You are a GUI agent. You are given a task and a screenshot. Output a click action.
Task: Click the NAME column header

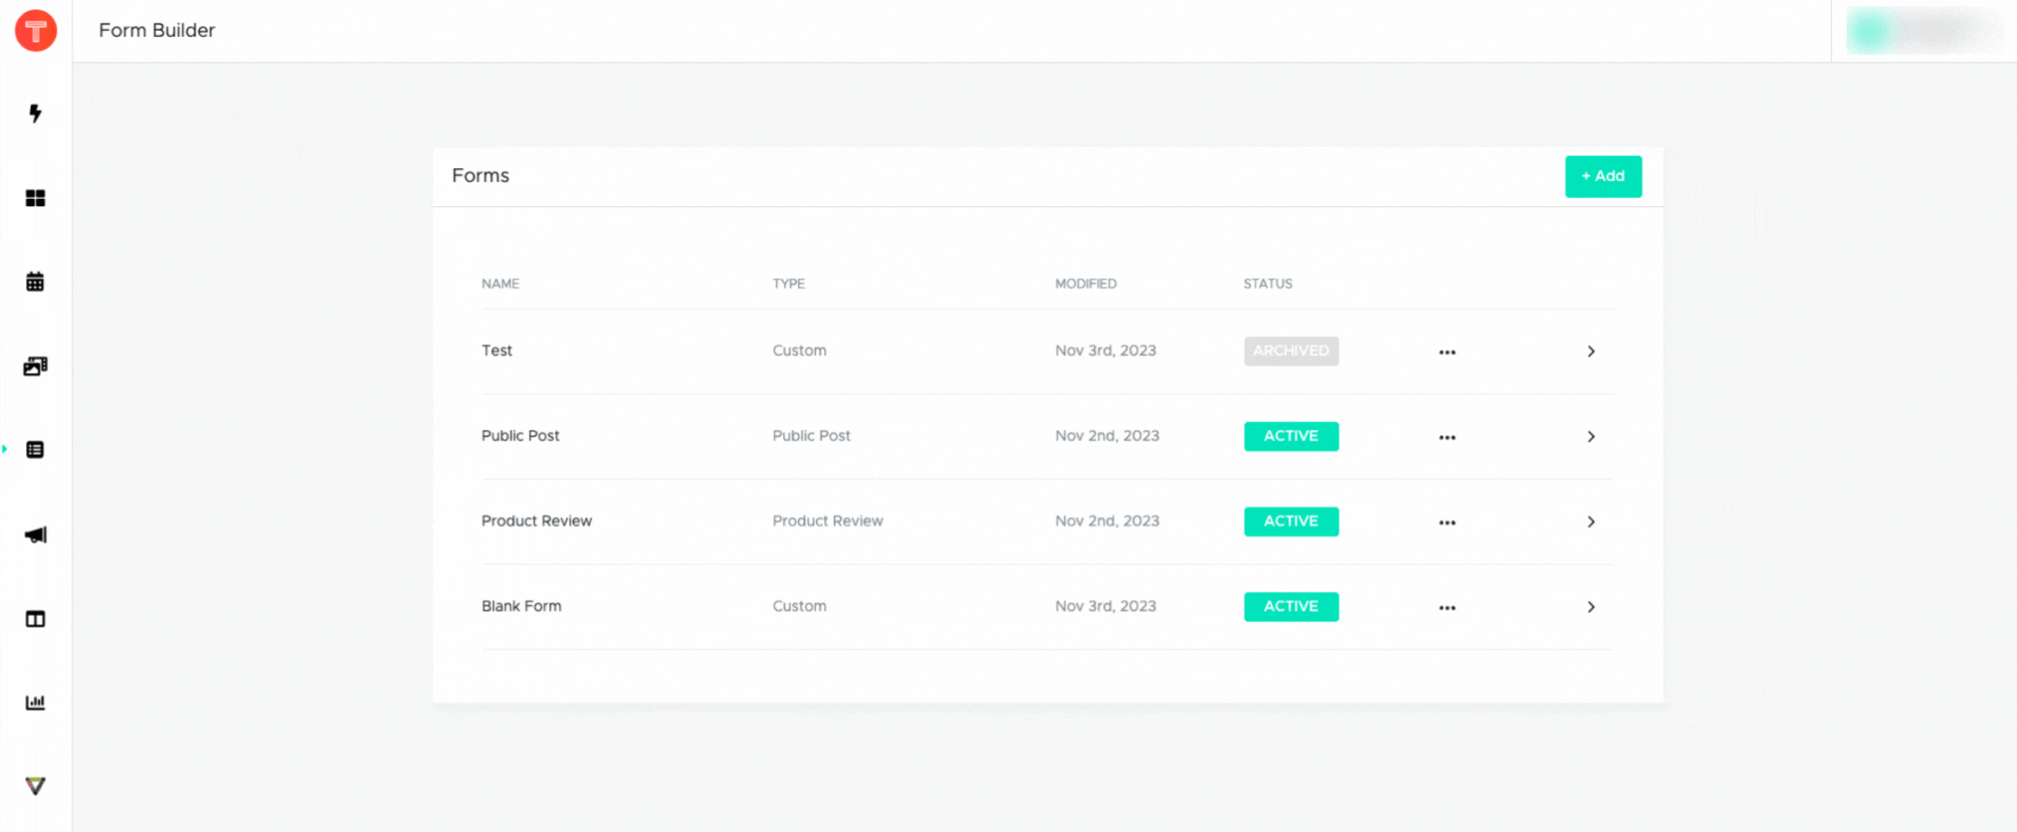(x=500, y=283)
